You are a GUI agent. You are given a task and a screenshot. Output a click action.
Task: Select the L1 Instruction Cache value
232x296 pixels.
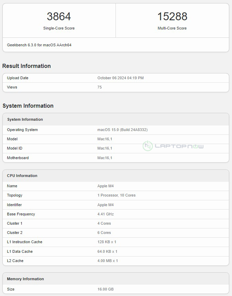click(107, 242)
